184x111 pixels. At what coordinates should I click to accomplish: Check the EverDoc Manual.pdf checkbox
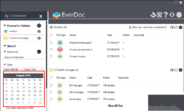[x=52, y=43]
